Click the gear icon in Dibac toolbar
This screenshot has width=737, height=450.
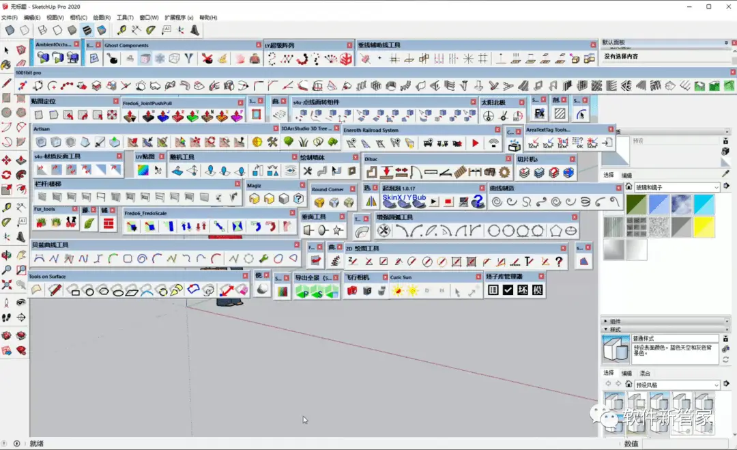504,172
